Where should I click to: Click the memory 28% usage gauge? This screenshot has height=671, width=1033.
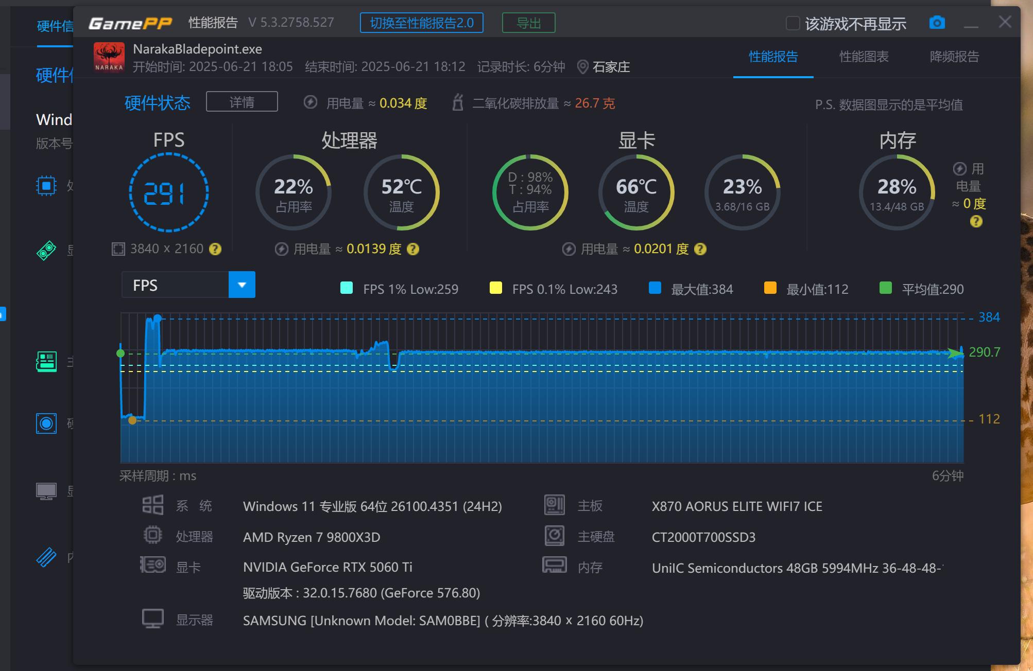[897, 192]
